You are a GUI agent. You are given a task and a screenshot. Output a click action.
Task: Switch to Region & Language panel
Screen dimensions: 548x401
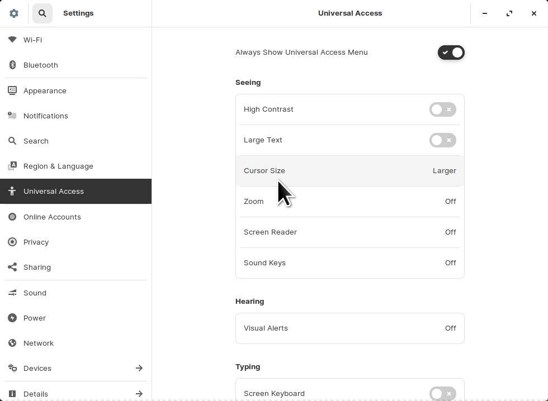[x=58, y=166]
